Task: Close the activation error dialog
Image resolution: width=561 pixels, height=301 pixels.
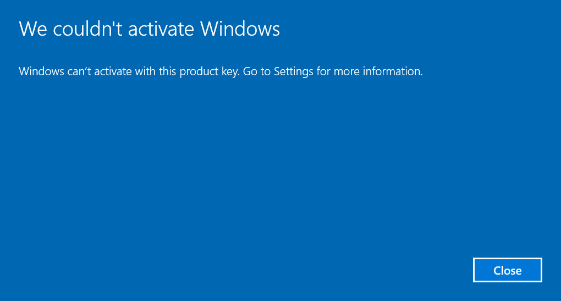Action: coord(507,270)
